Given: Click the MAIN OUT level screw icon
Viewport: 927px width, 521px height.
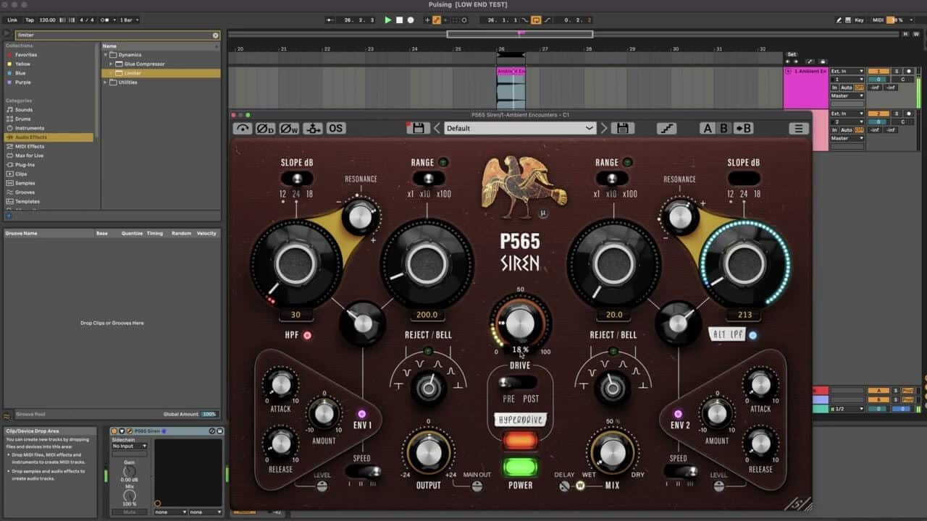Looking at the screenshot, I should click(x=477, y=486).
